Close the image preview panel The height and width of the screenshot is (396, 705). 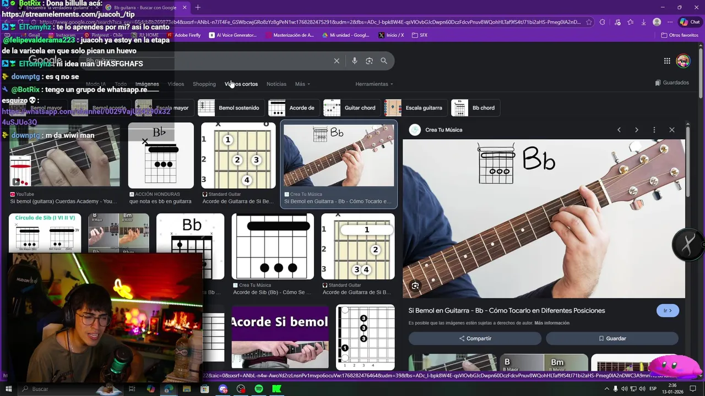click(672, 130)
